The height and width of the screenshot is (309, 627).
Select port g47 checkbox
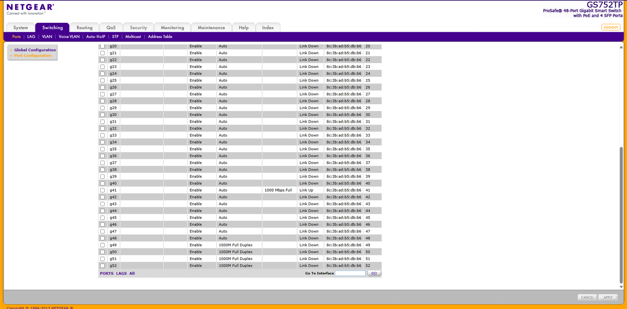102,231
